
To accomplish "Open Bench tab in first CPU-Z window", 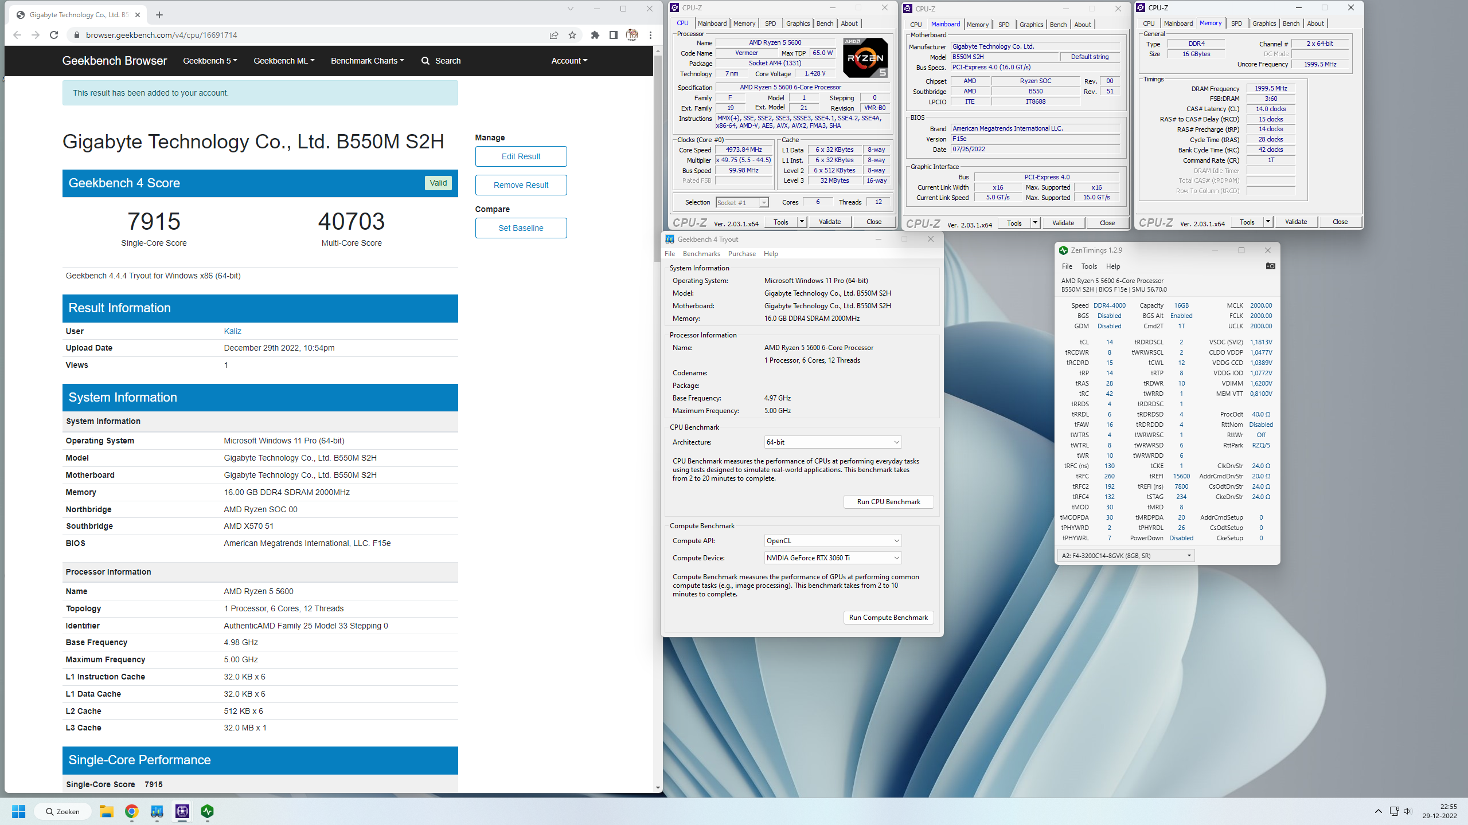I will coord(825,23).
